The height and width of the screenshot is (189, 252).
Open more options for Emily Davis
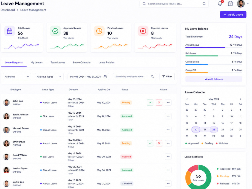pos(168,143)
